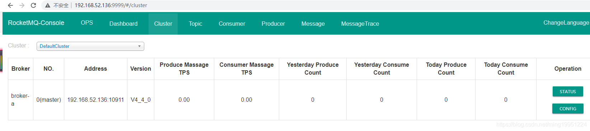Reload the page with the refresh icon
Viewport: 590px width, 131px height.
click(33, 5)
